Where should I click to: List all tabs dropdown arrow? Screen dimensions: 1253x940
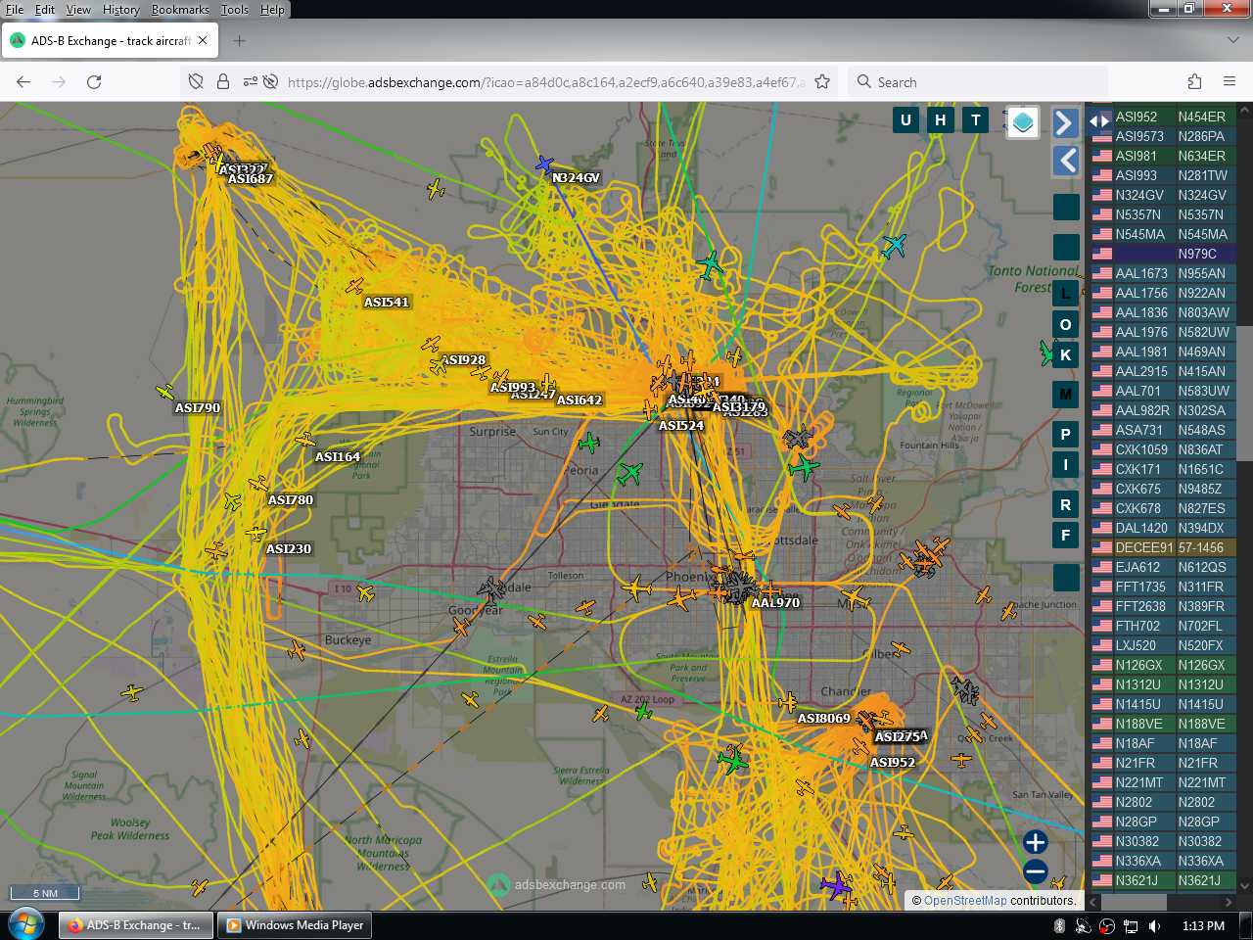[1232, 41]
